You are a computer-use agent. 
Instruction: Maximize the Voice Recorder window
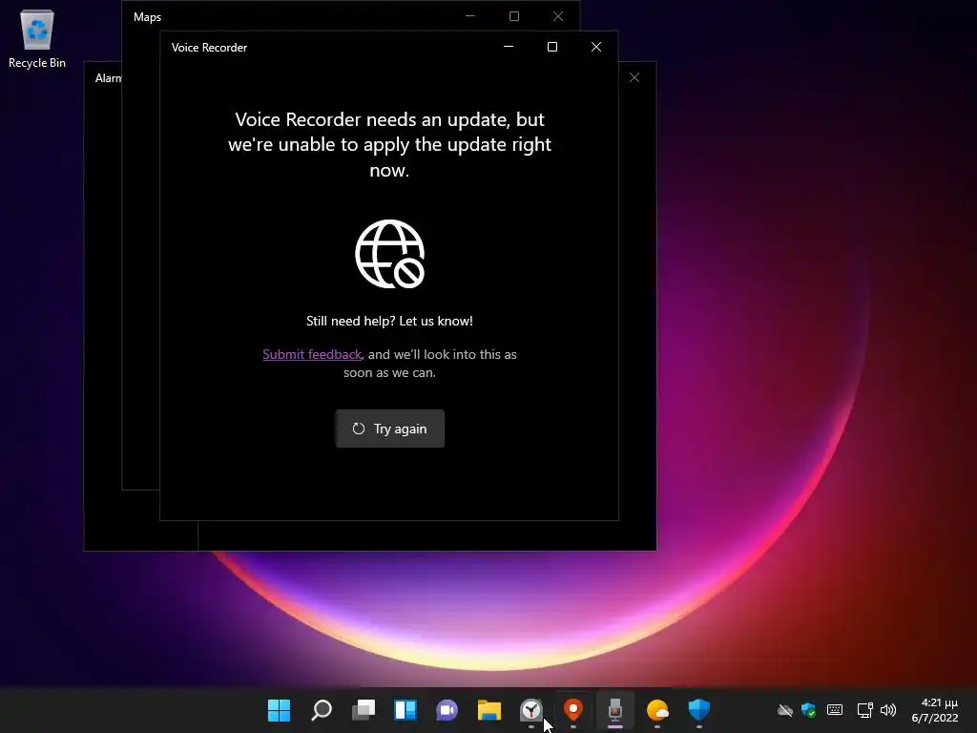click(552, 47)
